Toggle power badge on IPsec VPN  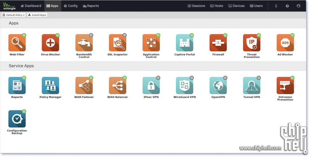[158, 78]
